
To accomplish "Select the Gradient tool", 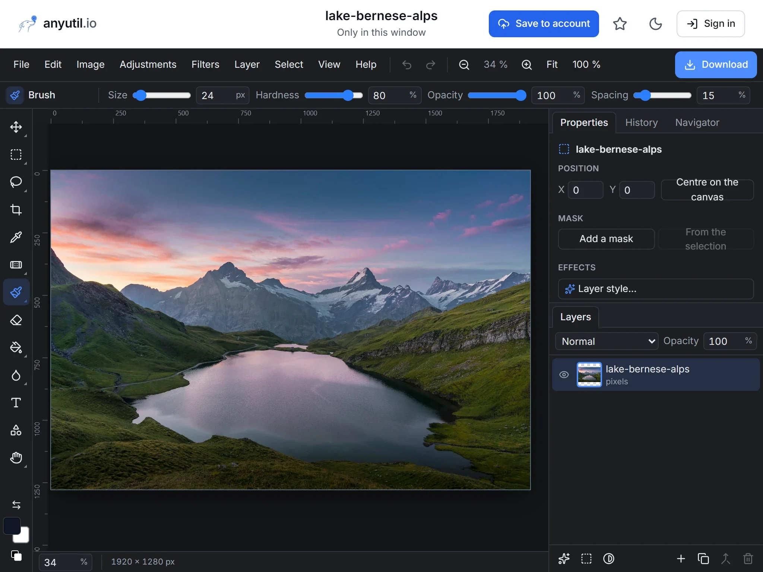I will [16, 265].
